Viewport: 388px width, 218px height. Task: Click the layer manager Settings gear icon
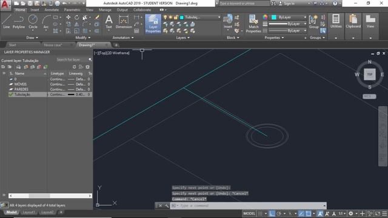[x=87, y=67]
